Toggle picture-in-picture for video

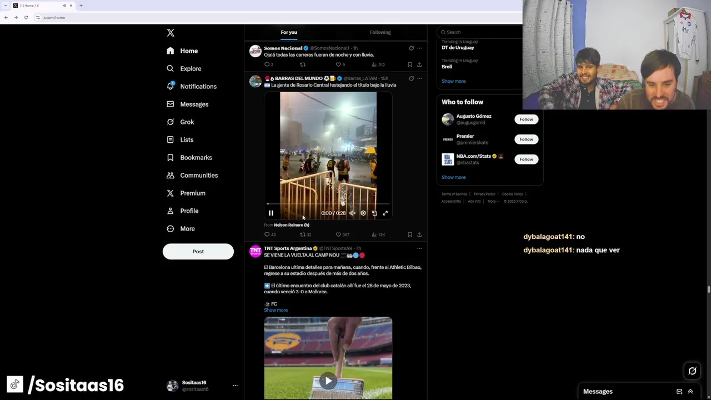click(374, 213)
